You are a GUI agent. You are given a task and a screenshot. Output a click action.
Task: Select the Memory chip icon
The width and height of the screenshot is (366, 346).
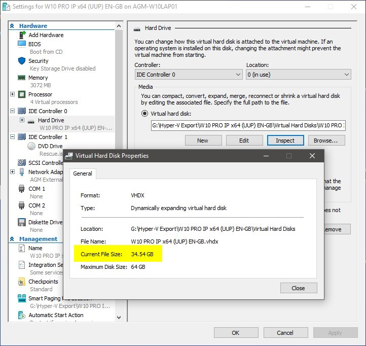click(x=22, y=78)
